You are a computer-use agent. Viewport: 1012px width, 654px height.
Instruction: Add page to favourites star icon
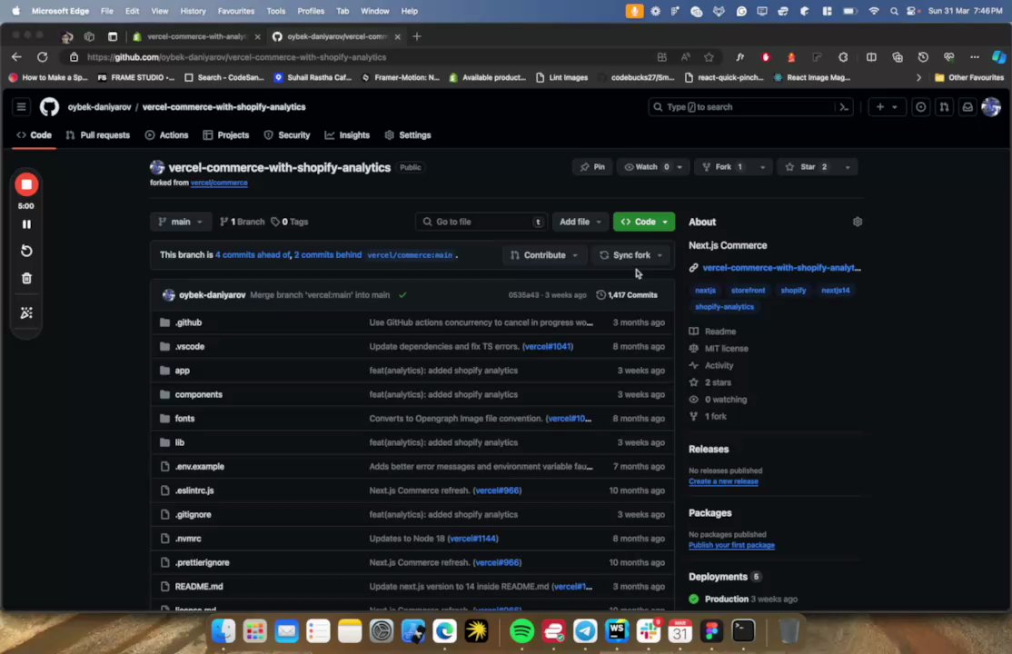point(709,57)
